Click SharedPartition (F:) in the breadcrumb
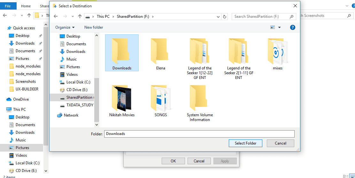 (x=133, y=17)
